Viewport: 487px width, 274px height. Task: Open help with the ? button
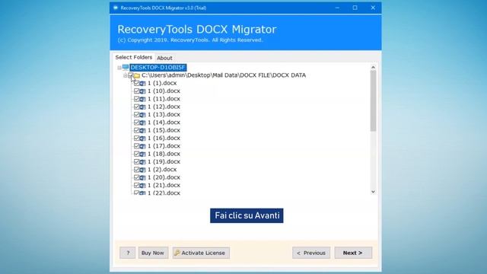(127, 253)
